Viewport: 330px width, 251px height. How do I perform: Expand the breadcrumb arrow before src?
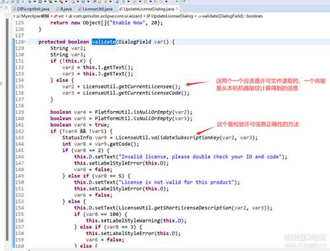pos(51,16)
